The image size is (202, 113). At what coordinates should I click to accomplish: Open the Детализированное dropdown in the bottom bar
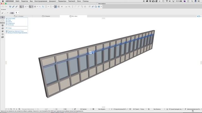194,109
